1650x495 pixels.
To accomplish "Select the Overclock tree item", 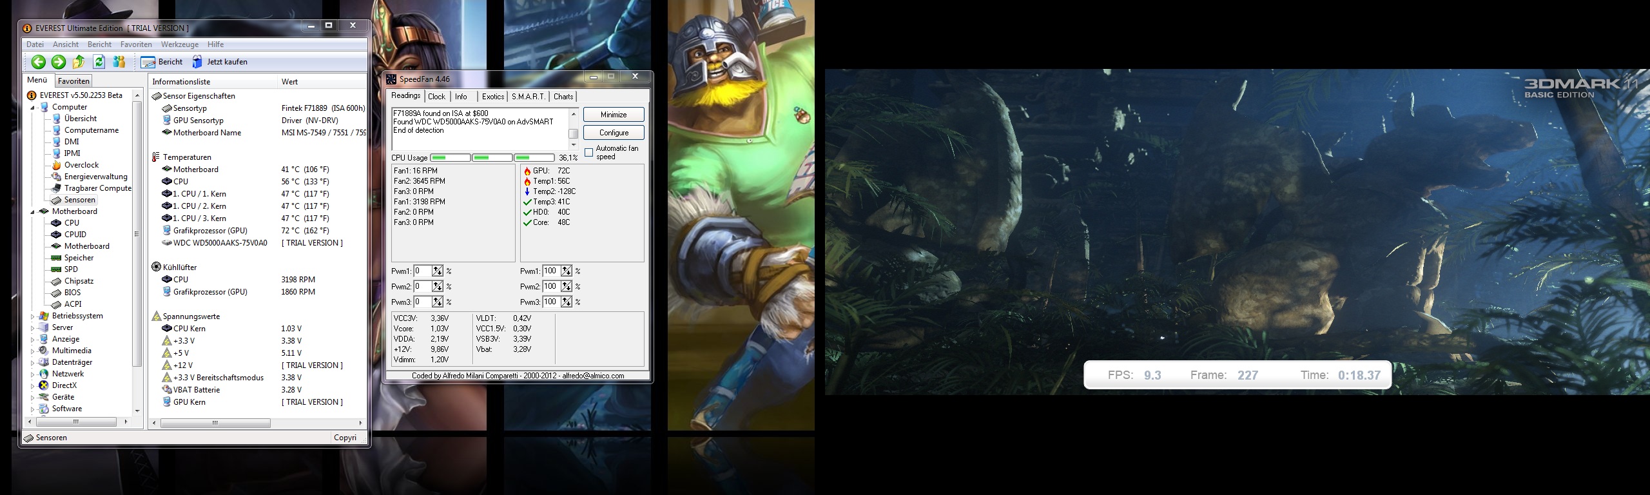I will pos(81,165).
